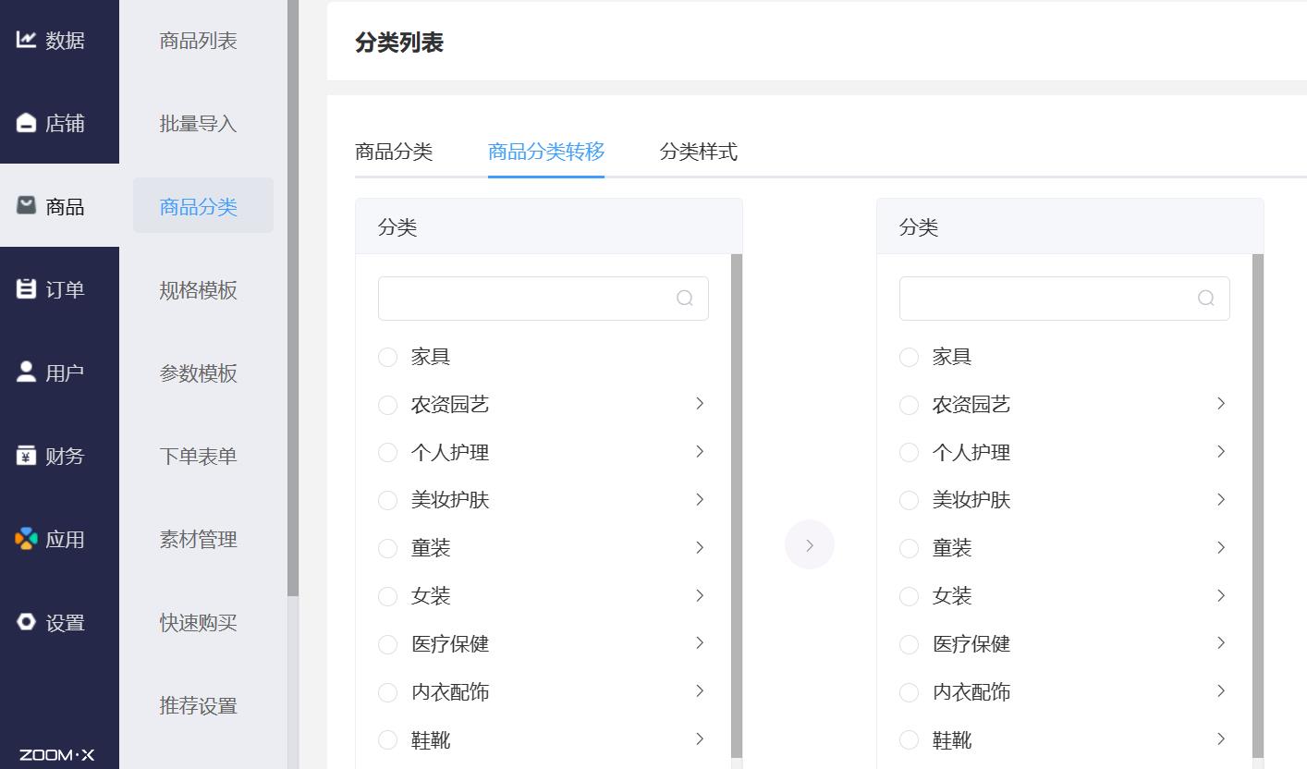Open 参数模板 submenu item
This screenshot has height=769, width=1307.
(198, 373)
